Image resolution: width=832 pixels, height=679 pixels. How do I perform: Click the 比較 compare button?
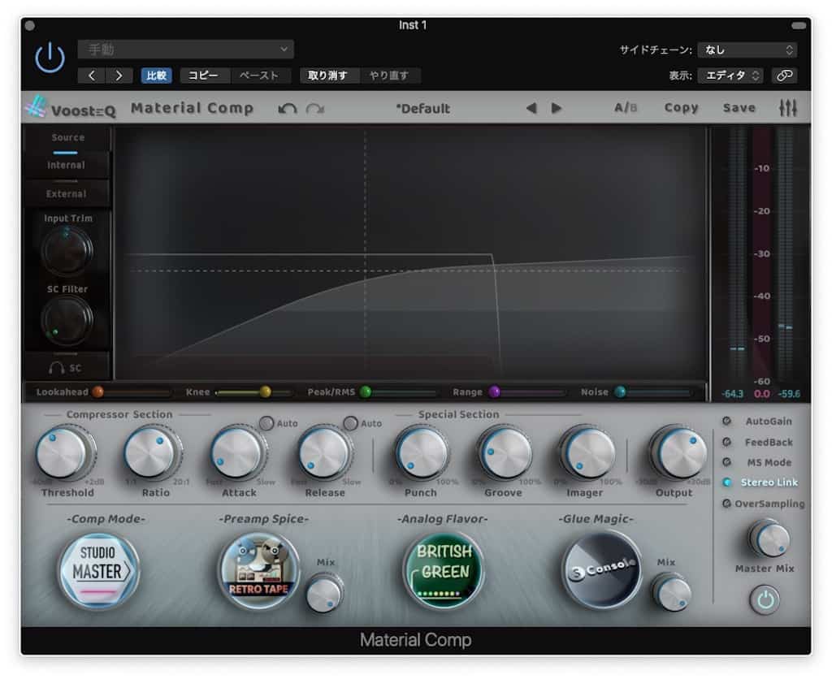(156, 76)
